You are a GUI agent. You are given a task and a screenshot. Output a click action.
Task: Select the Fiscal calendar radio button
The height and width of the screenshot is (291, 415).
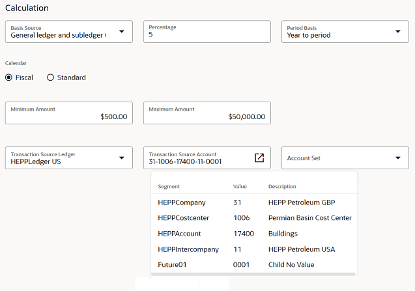[x=9, y=77]
